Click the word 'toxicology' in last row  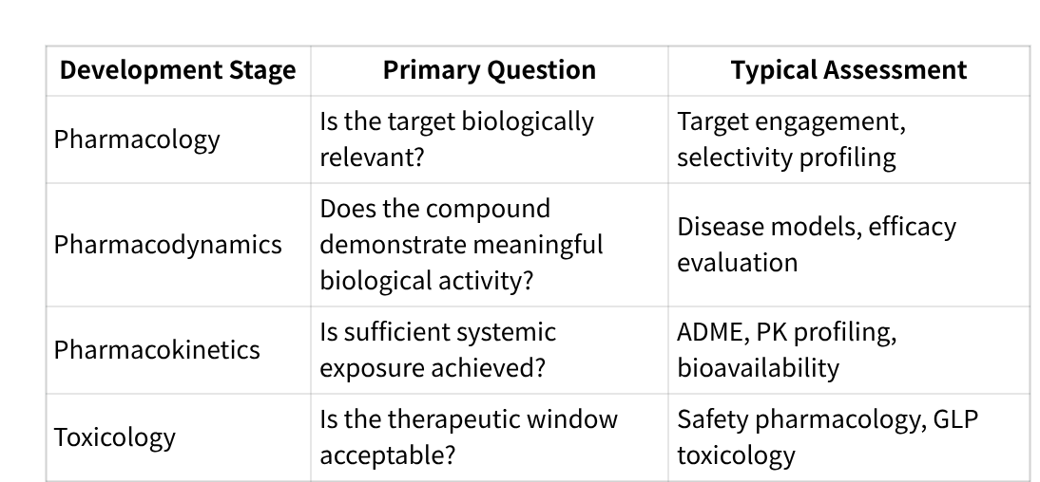point(736,455)
